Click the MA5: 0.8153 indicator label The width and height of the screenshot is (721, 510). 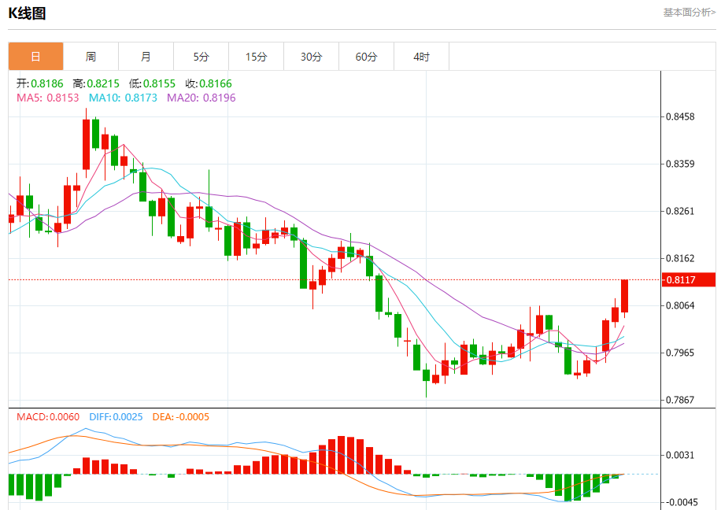(x=48, y=98)
